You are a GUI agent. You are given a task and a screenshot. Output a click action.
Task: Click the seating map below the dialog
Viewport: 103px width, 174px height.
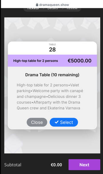click(52, 141)
